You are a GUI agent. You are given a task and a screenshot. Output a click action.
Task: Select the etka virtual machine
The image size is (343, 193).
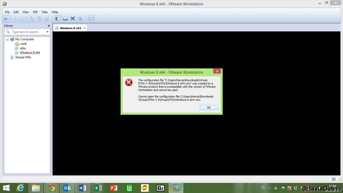click(x=23, y=48)
